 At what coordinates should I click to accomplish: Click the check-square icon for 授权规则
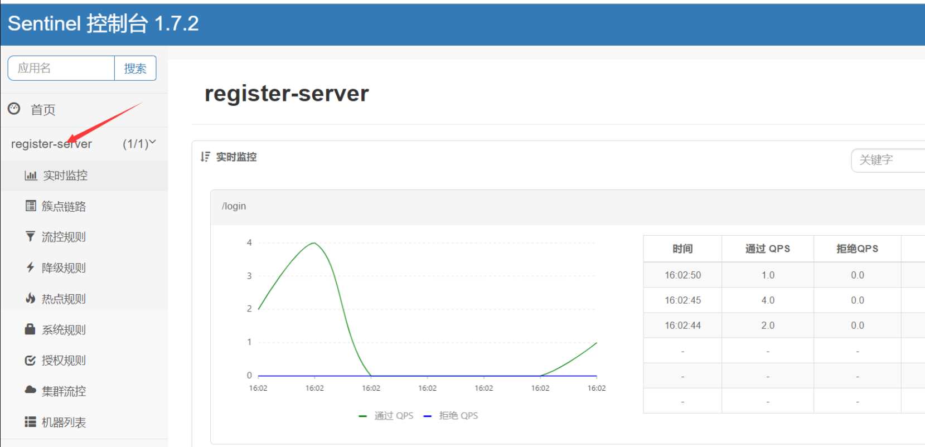coord(31,361)
